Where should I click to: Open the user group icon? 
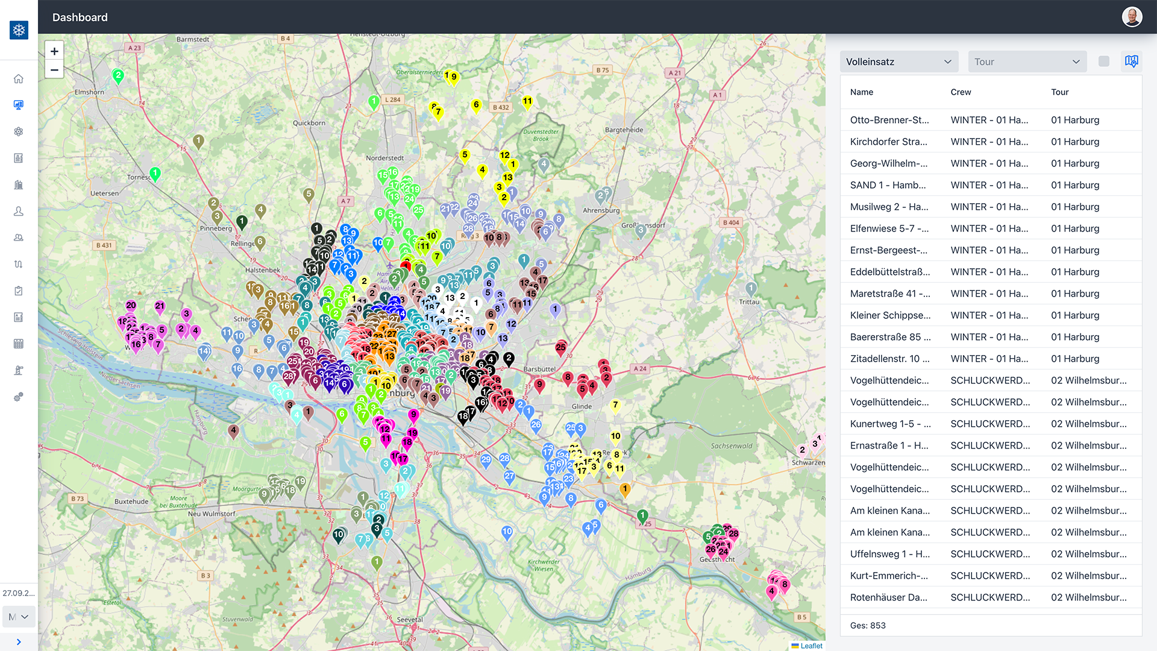pyautogui.click(x=19, y=237)
